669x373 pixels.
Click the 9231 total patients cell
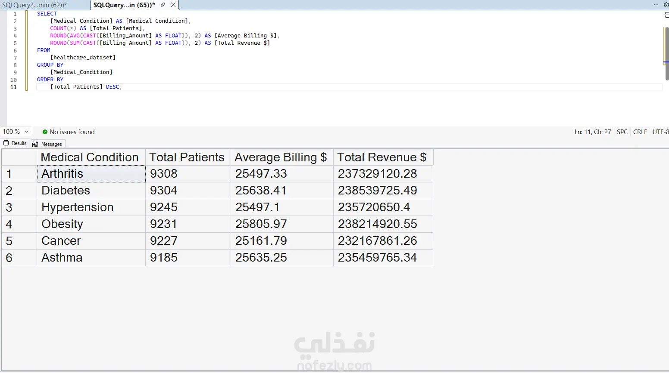pos(188,224)
